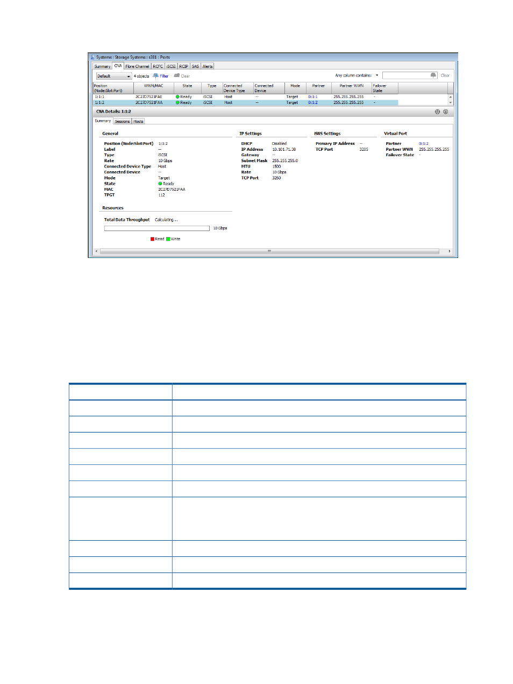Open the Hosts details tab
The width and height of the screenshot is (513, 684).
[138, 122]
